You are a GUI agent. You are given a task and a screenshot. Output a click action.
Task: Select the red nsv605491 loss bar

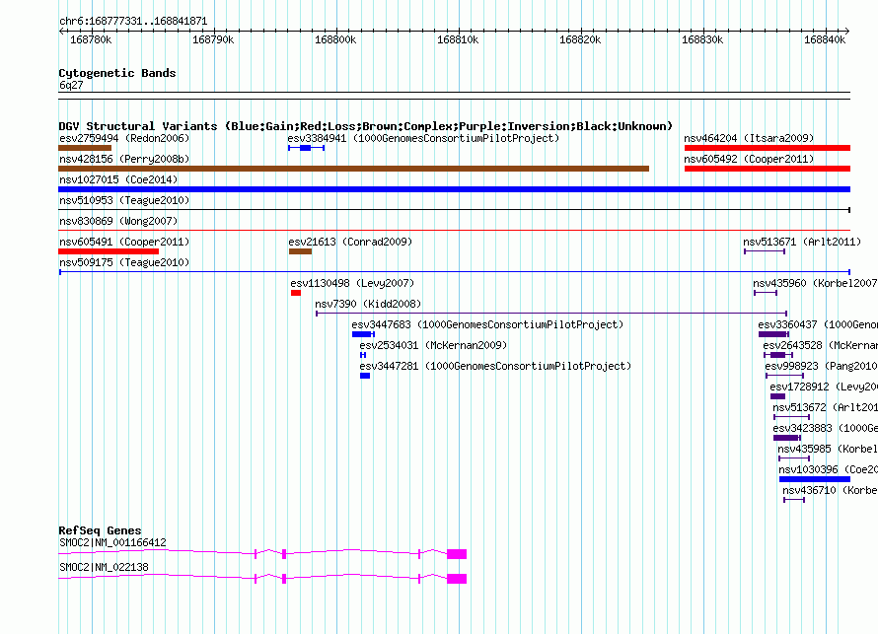[x=109, y=251]
